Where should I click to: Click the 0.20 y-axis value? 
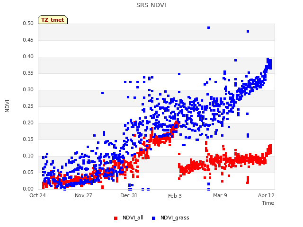(x=28, y=123)
